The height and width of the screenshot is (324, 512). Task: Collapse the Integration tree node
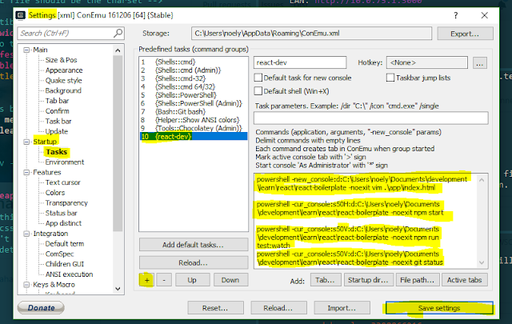pos(26,234)
